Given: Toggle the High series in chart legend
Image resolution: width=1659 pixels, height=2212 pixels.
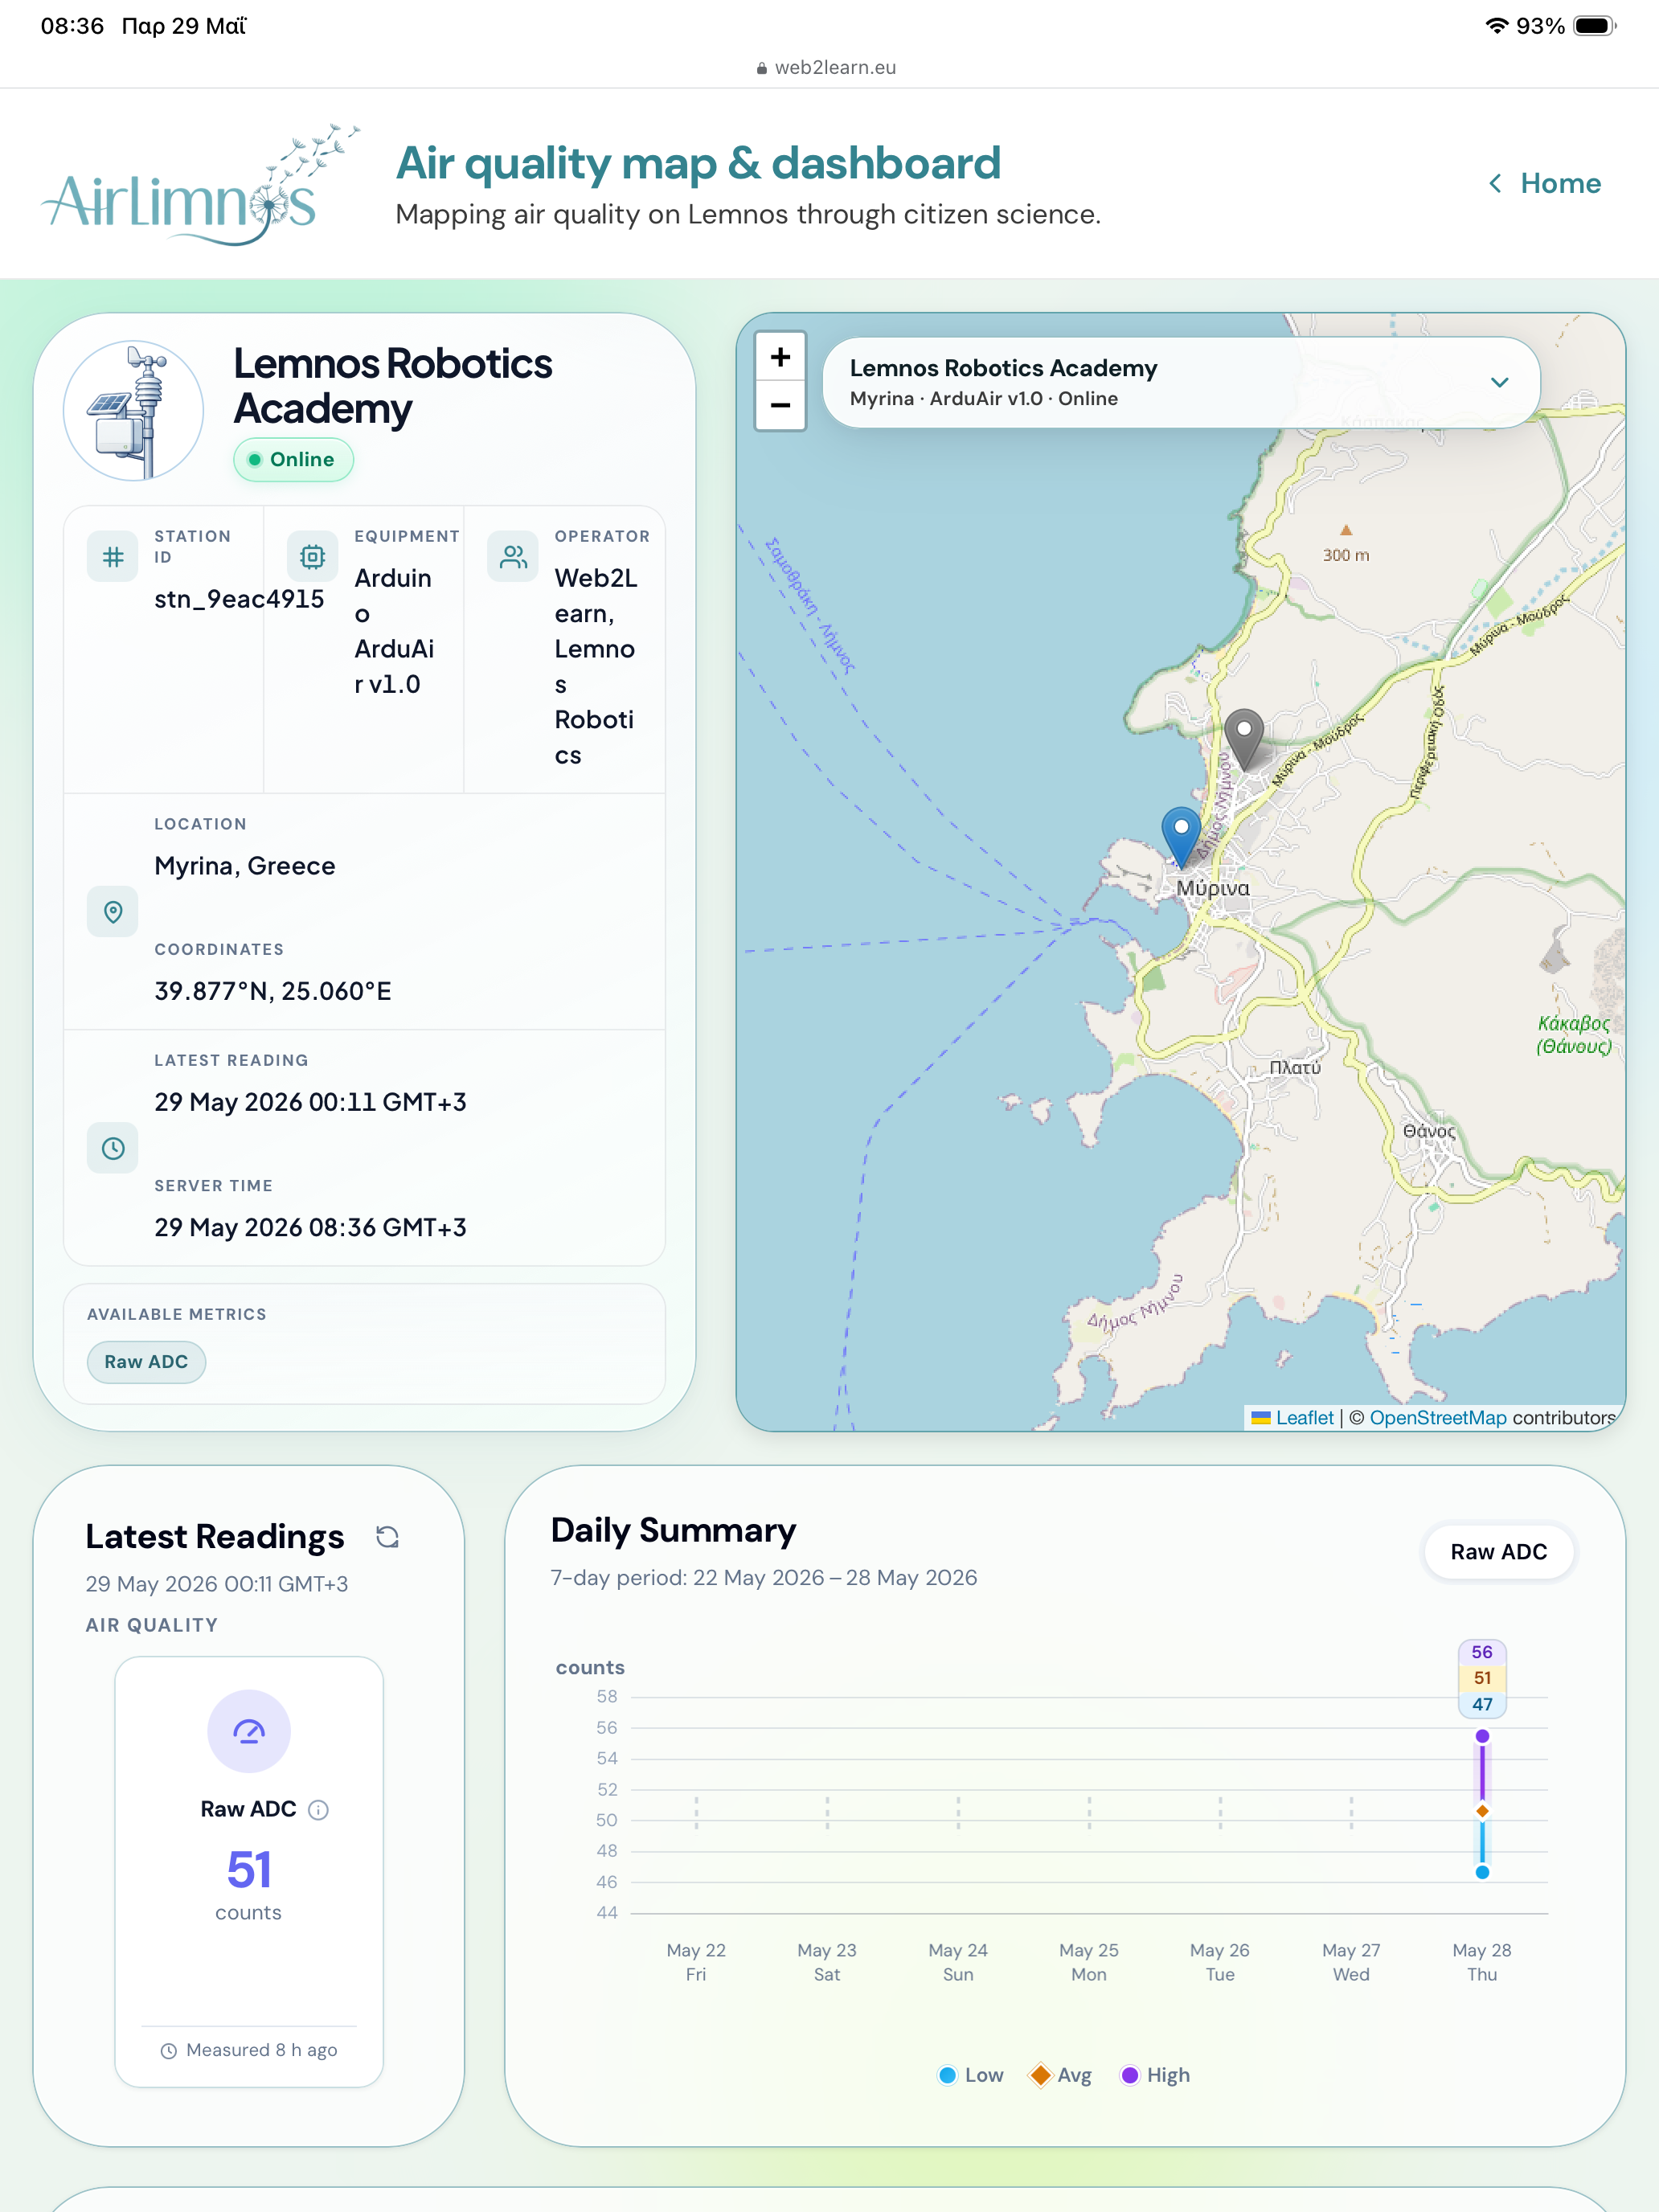Looking at the screenshot, I should (1155, 2074).
